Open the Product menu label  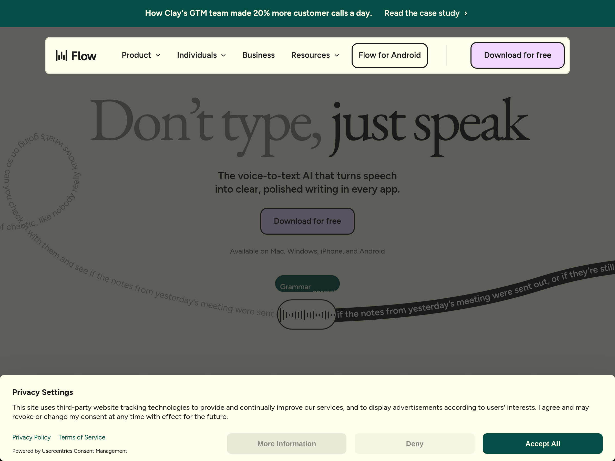136,55
